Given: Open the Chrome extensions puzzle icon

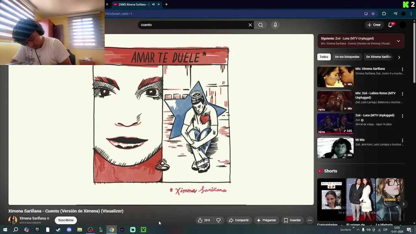Looking at the screenshot, I should click(x=384, y=14).
